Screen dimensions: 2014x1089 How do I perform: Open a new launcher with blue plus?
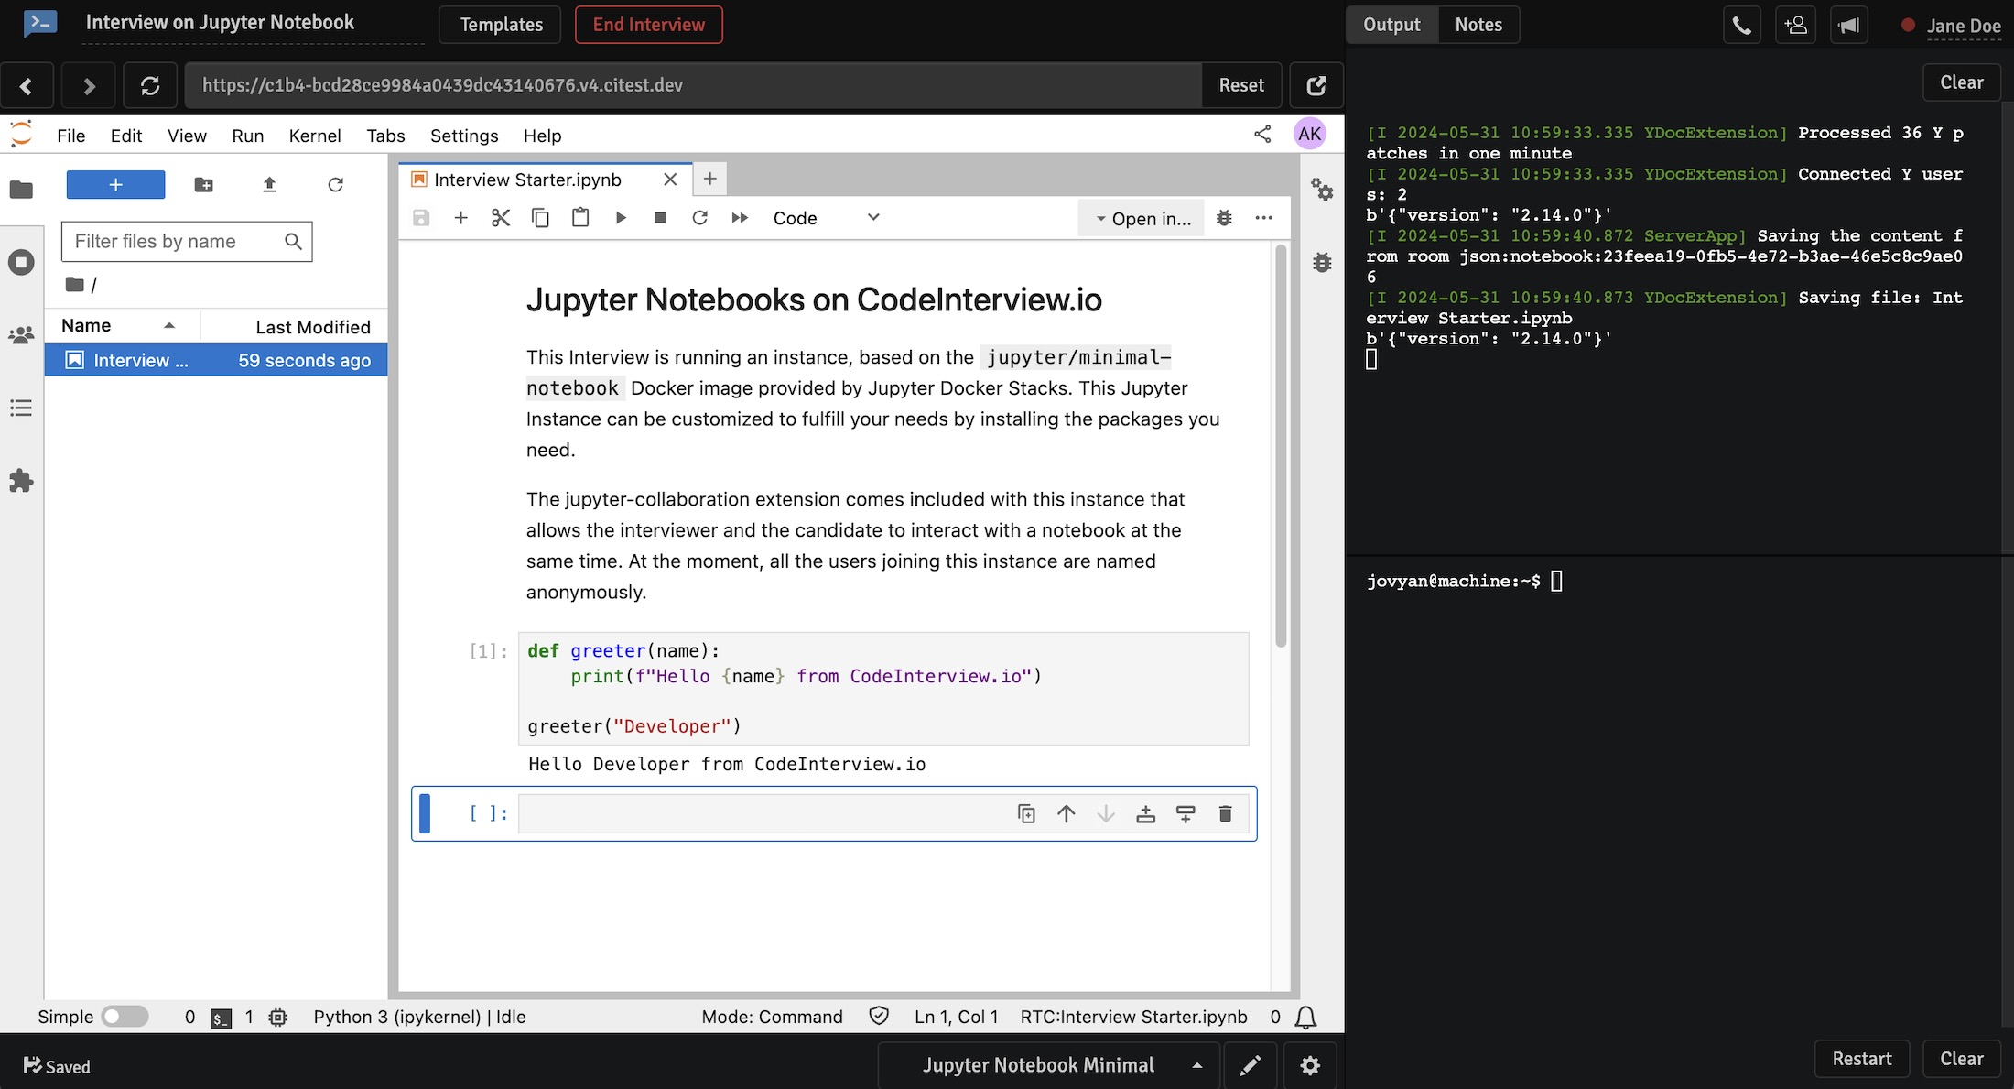point(115,185)
